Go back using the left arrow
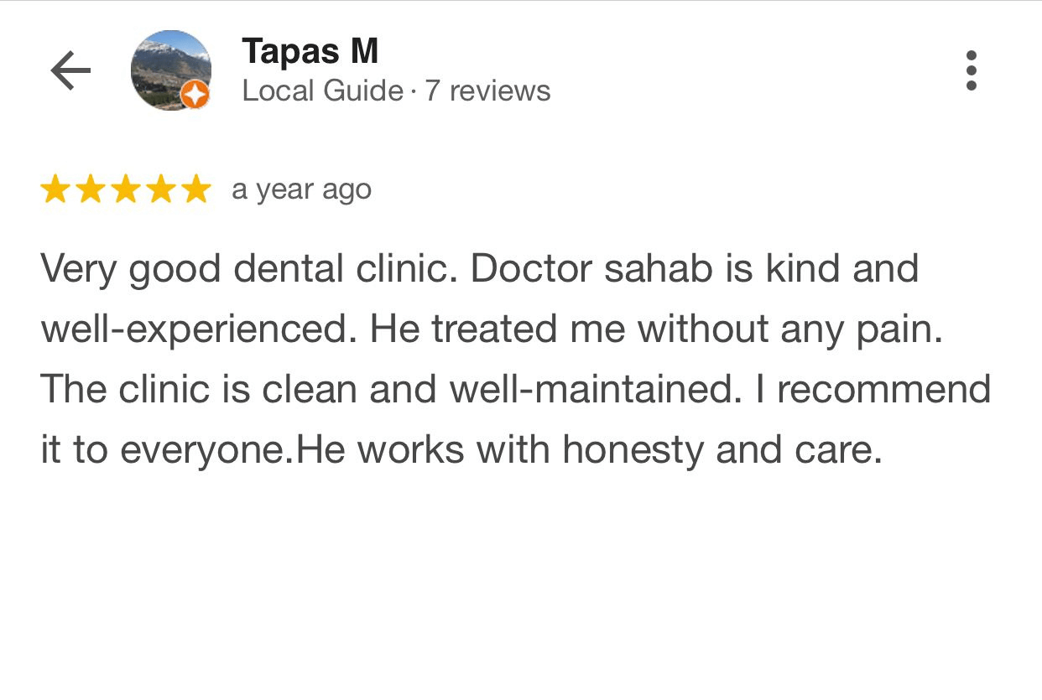This screenshot has width=1042, height=700. coord(70,70)
